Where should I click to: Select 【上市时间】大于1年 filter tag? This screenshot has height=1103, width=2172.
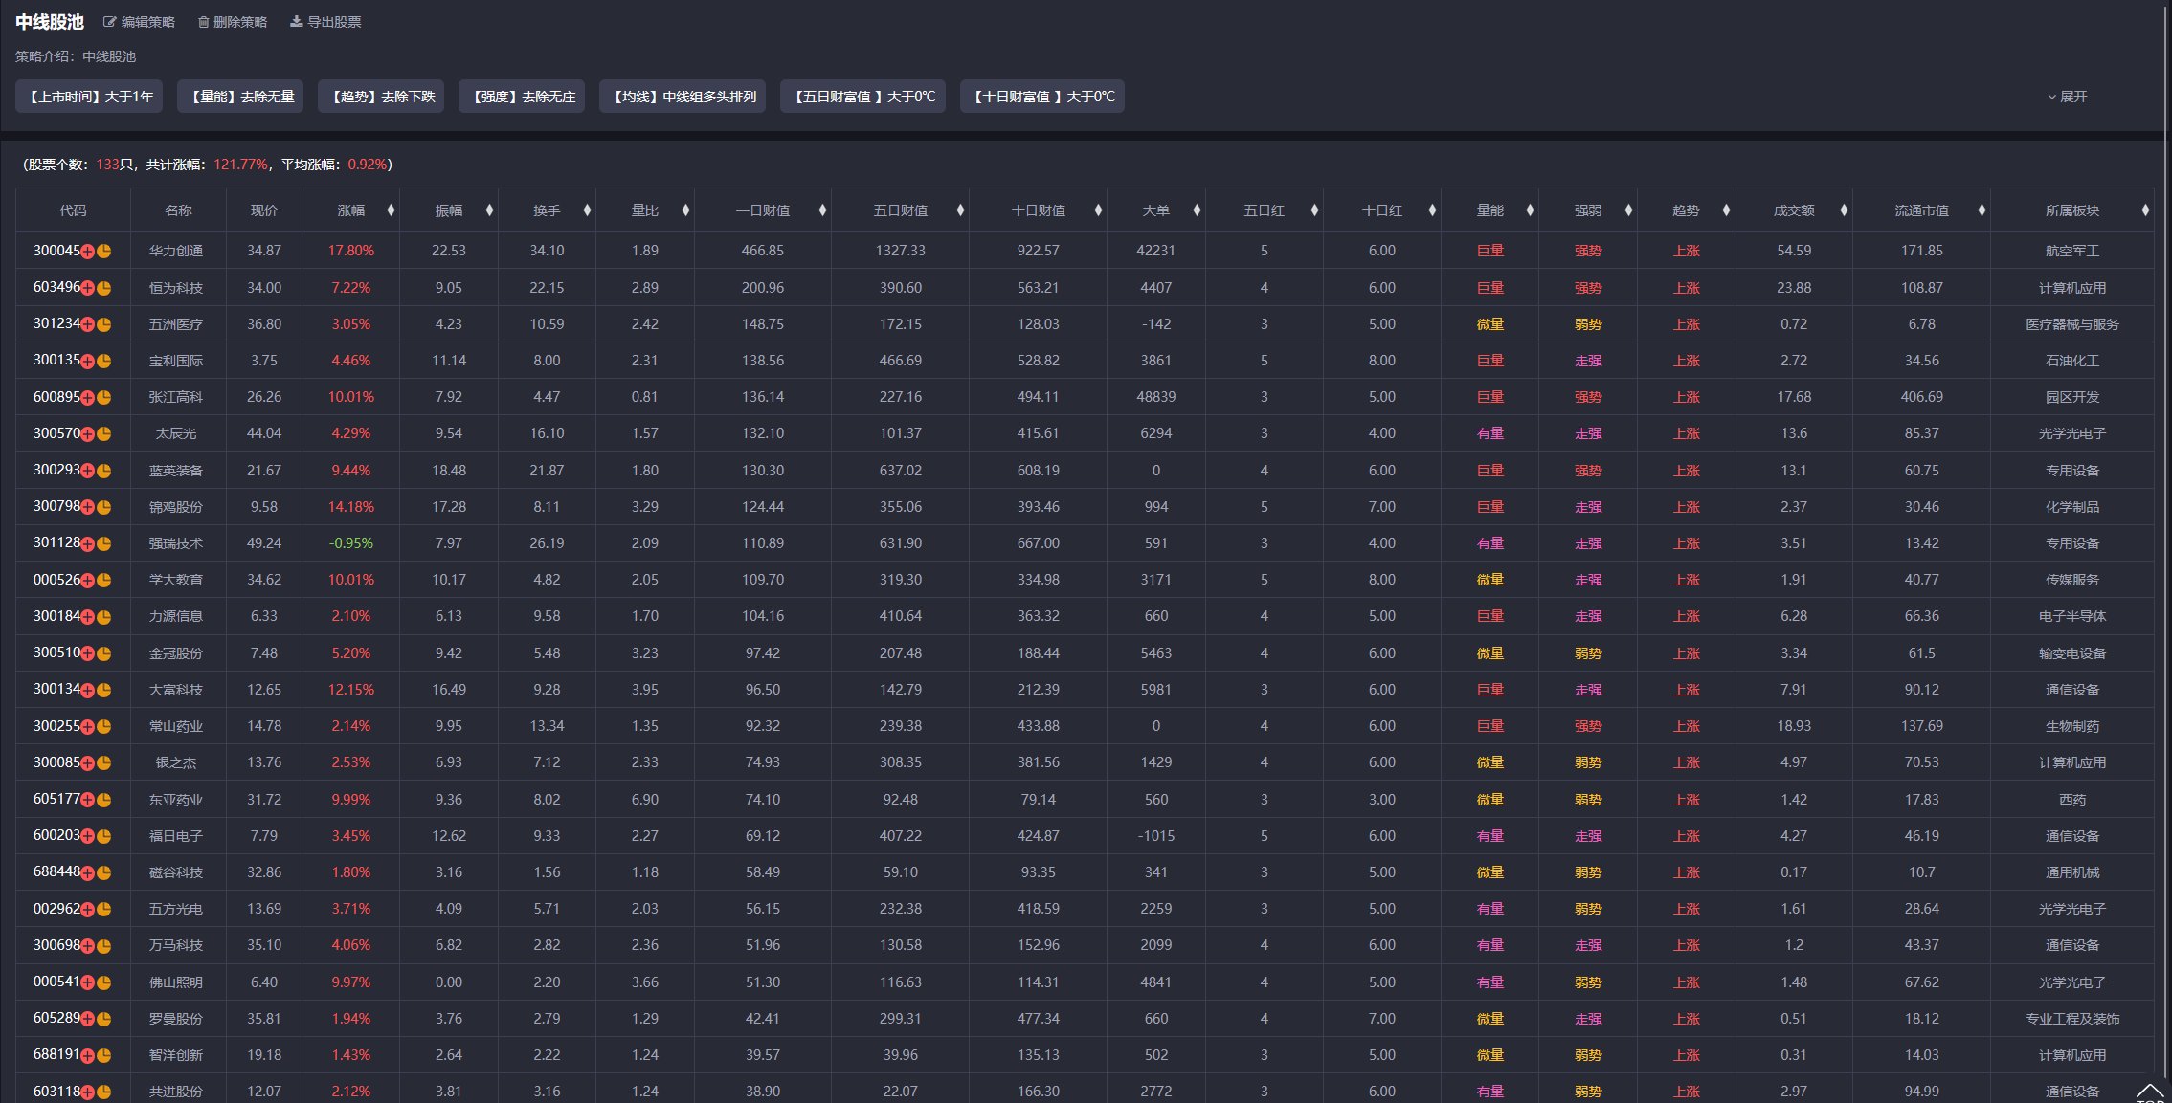89,97
